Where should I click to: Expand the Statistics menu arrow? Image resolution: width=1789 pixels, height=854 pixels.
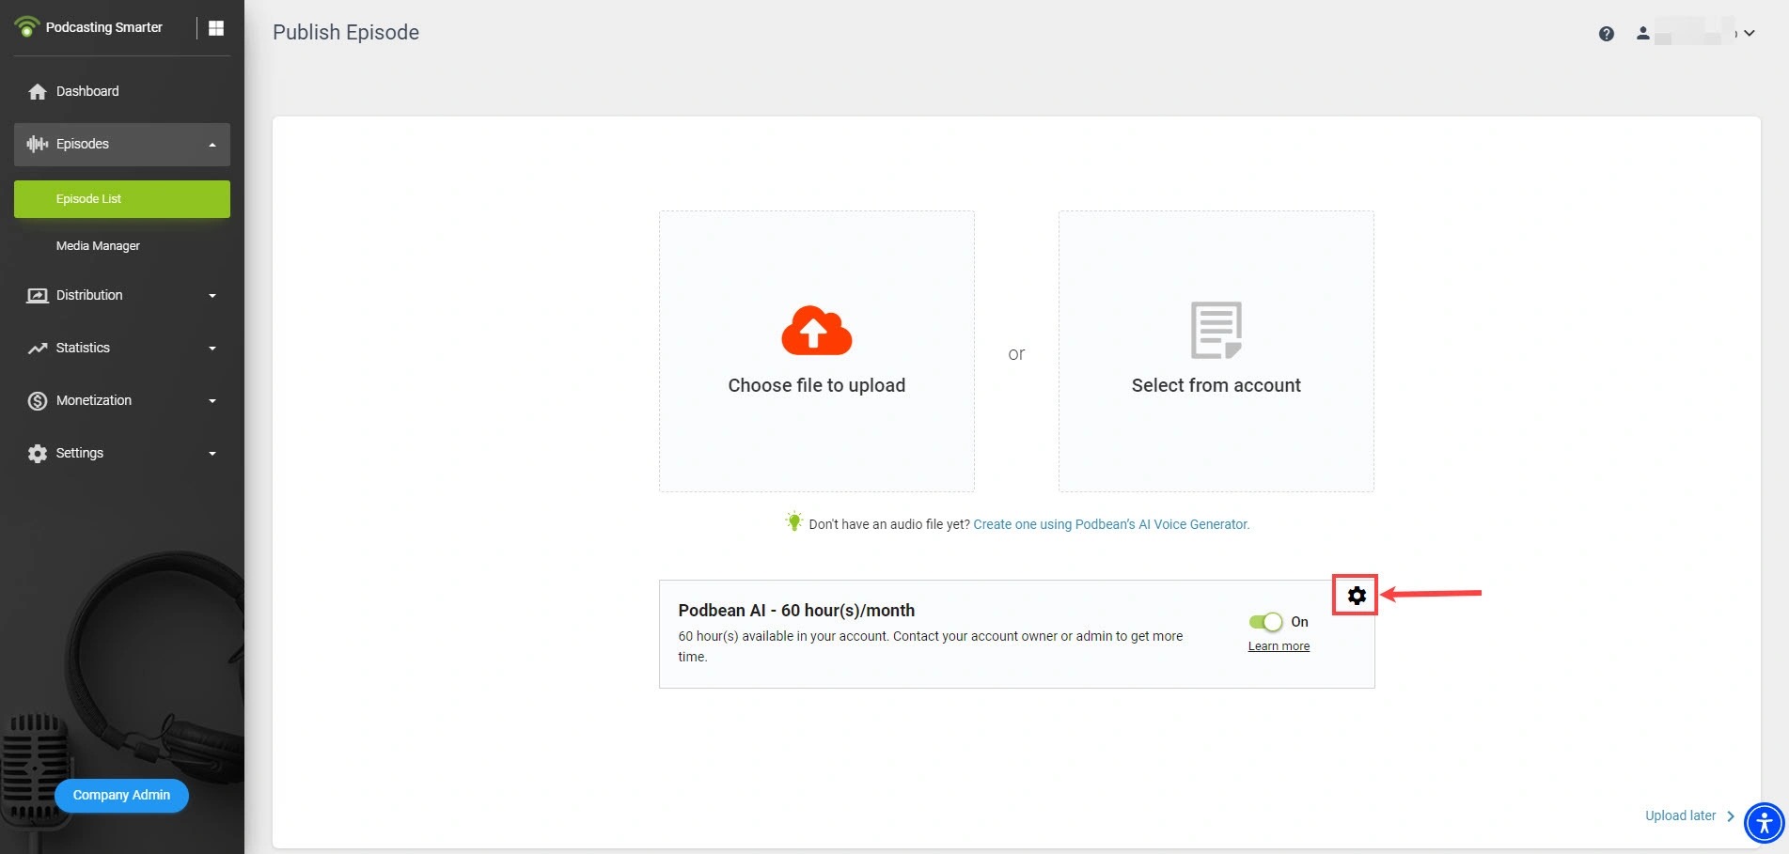[x=212, y=349]
